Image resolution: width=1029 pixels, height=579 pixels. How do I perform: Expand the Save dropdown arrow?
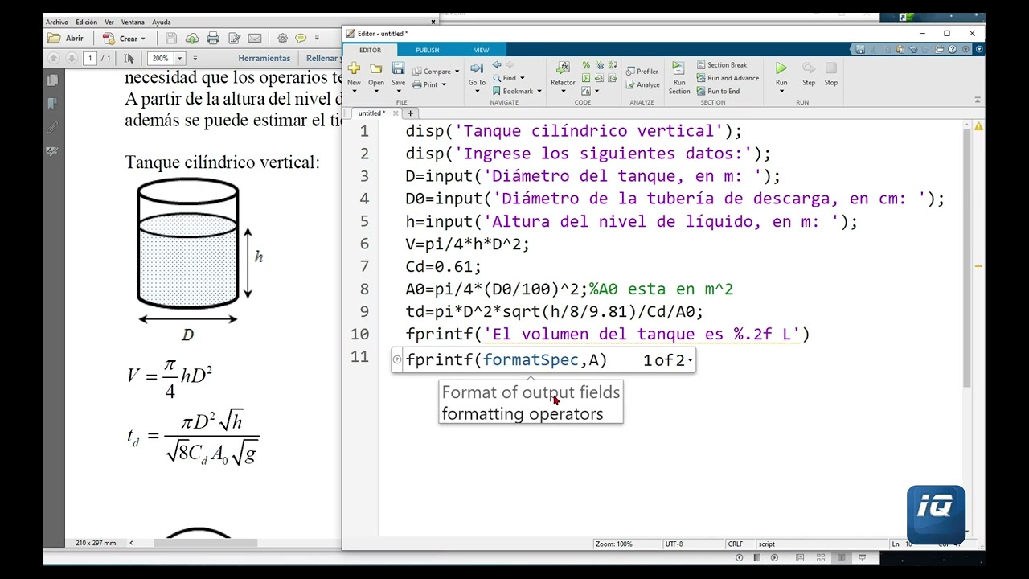(398, 91)
